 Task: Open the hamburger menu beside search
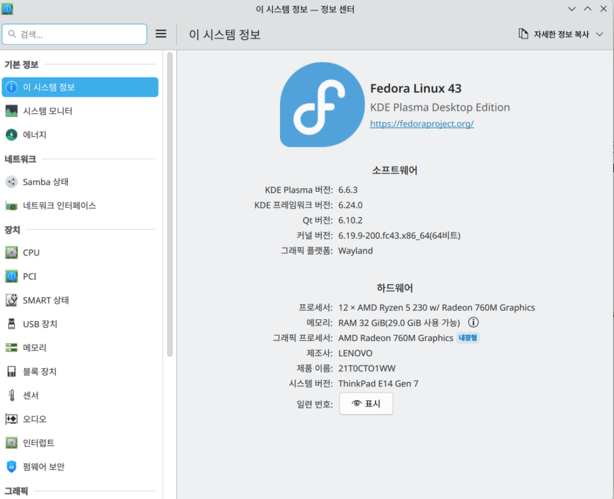161,34
